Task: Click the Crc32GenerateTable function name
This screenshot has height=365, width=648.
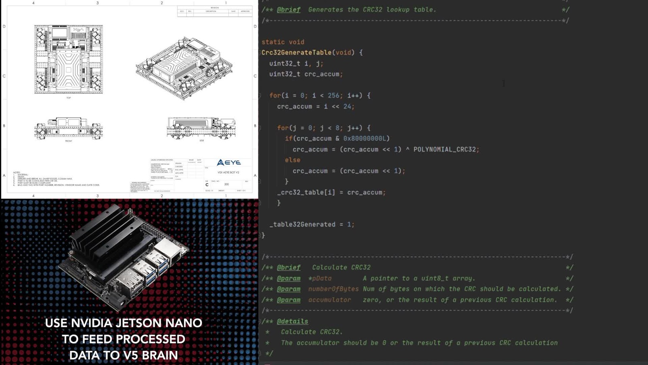Action: (x=296, y=53)
